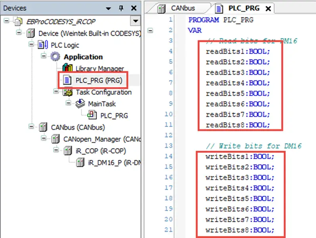The width and height of the screenshot is (316, 238).
Task: Click the iR_COP (iR-COP) device icon
Action: [68, 150]
